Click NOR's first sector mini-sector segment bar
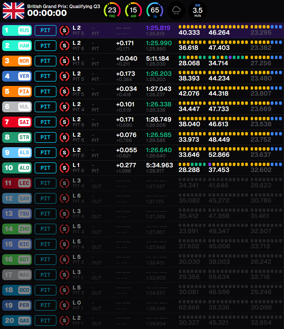This screenshot has width=284, height=329. (192, 57)
